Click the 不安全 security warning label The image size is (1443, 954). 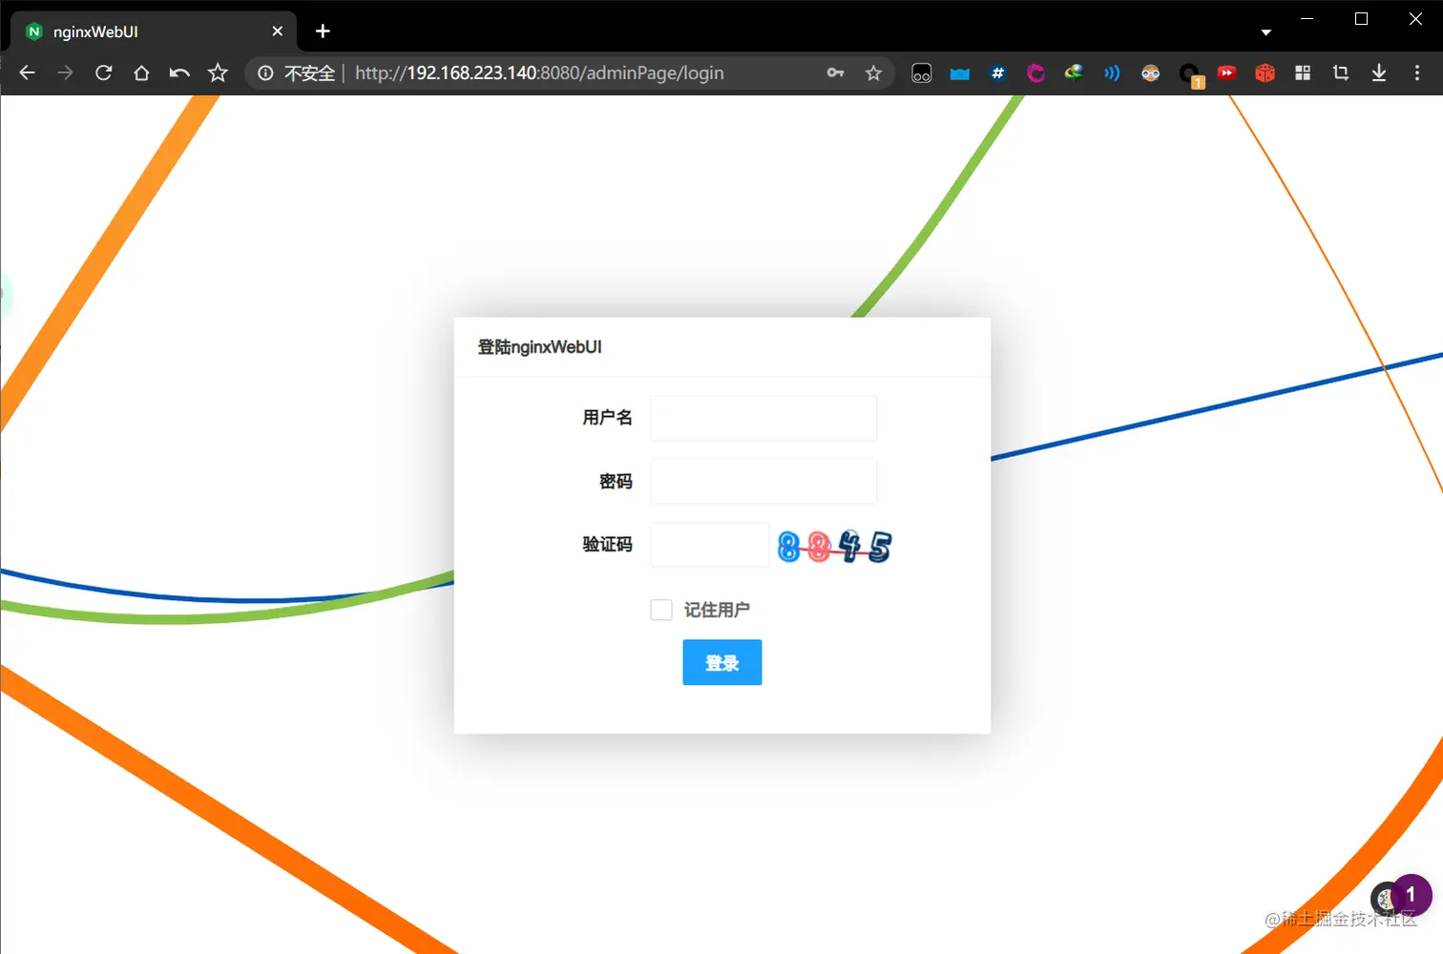[309, 73]
